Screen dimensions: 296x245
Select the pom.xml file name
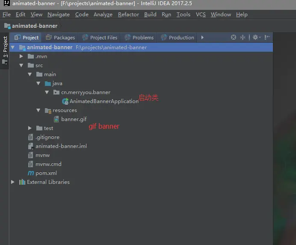coord(46,173)
